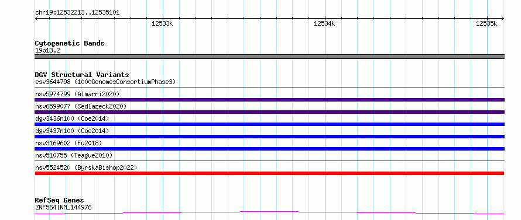
Task: Open nsv5524520 (ByrskaBishop2022) variant label
Action: coord(86,167)
